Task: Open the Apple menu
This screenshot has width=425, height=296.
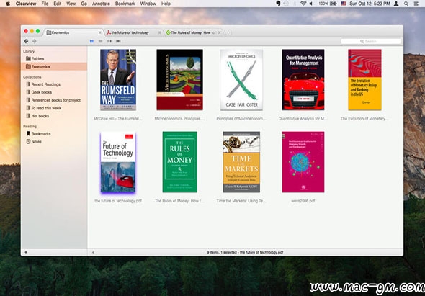Action: tap(8, 4)
